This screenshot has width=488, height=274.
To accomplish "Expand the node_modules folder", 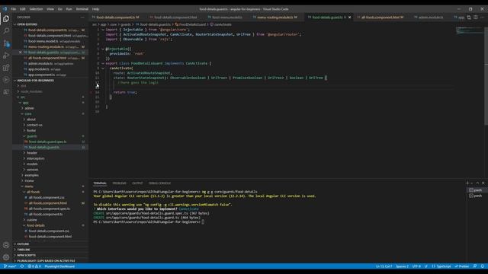I will (31, 91).
